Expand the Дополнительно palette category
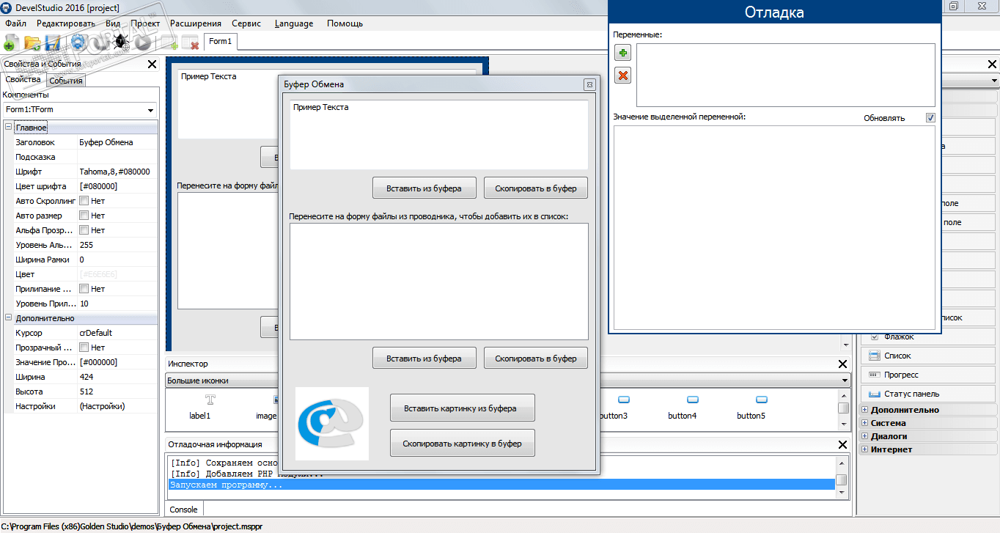 coord(865,410)
